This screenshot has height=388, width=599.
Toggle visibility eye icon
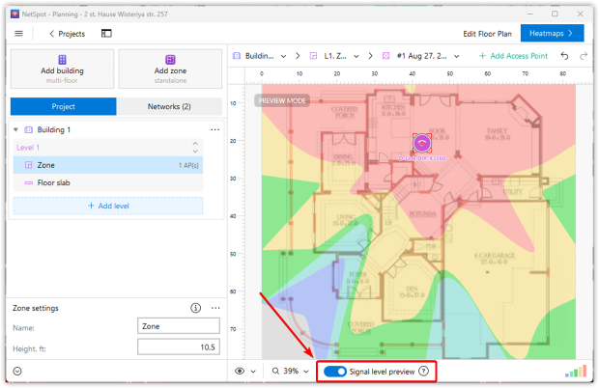[x=240, y=371]
